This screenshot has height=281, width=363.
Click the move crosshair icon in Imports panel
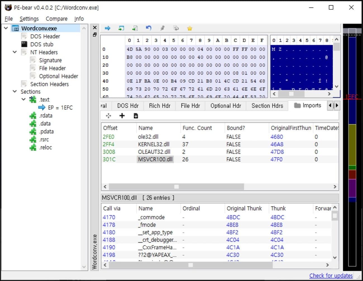click(108, 115)
